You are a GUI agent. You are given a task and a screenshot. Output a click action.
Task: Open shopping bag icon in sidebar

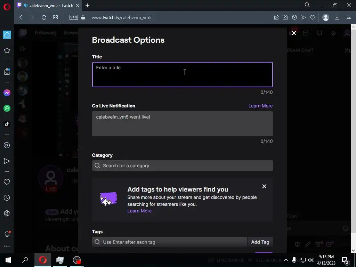(7, 72)
